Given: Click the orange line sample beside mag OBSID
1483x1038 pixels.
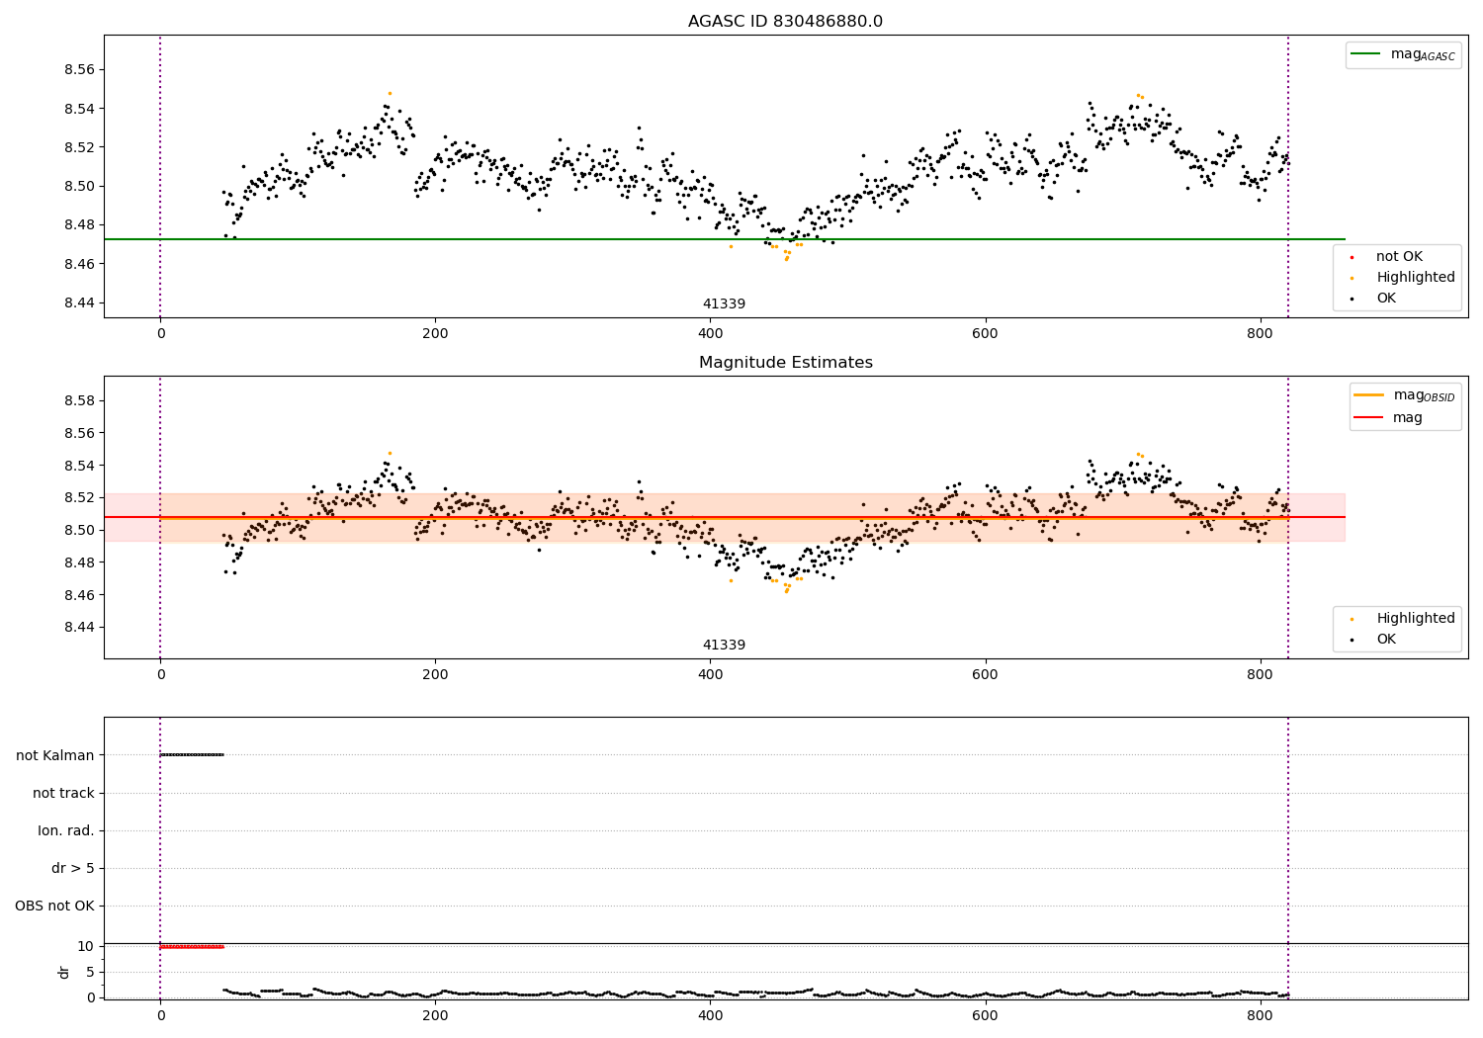Looking at the screenshot, I should 1368,395.
